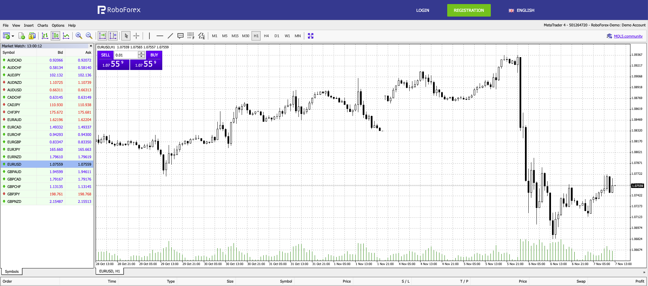Image resolution: width=648 pixels, height=286 pixels.
Task: Set timeframe to M1
Action: [x=215, y=36]
